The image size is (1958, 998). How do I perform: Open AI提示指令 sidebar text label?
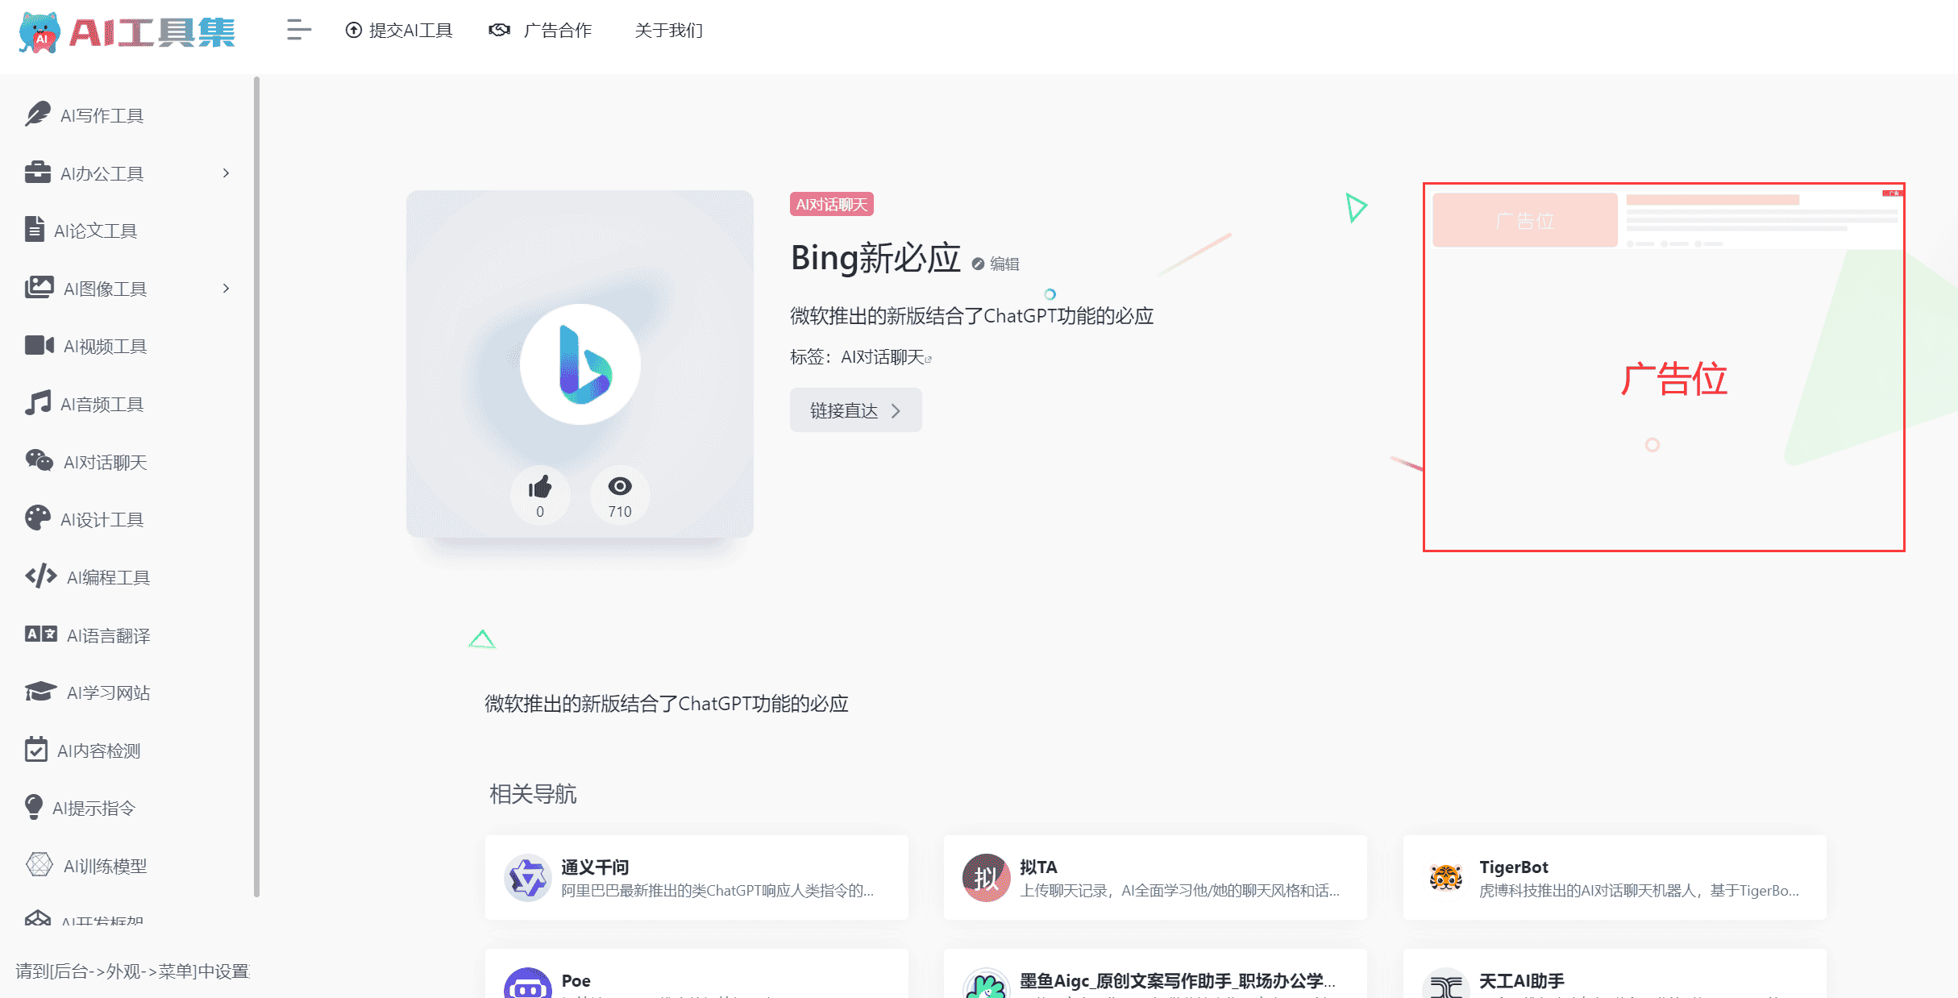94,809
